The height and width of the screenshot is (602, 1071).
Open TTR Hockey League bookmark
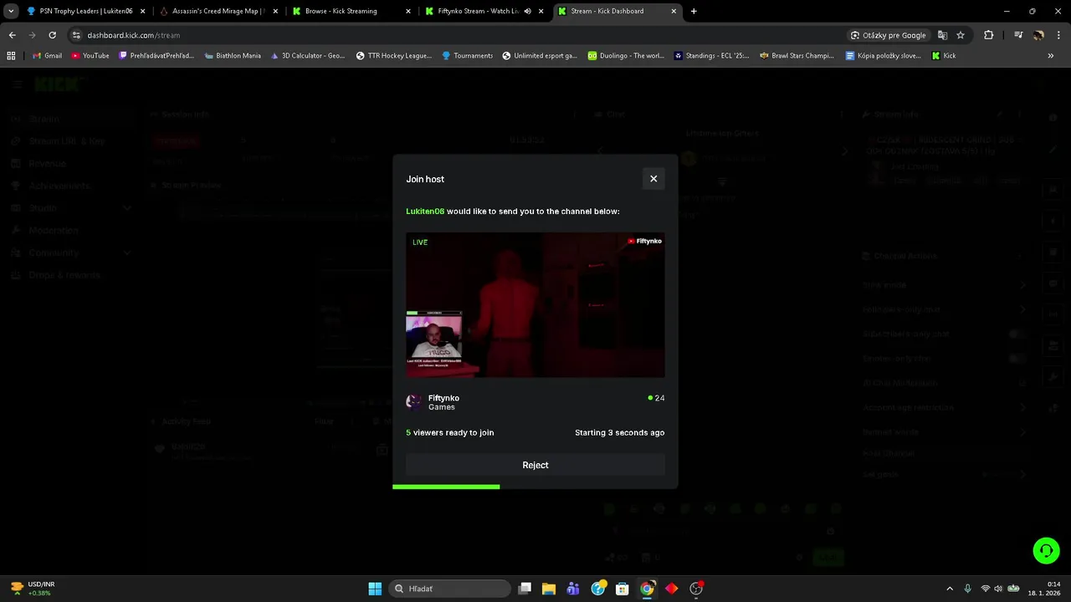pyautogui.click(x=394, y=56)
